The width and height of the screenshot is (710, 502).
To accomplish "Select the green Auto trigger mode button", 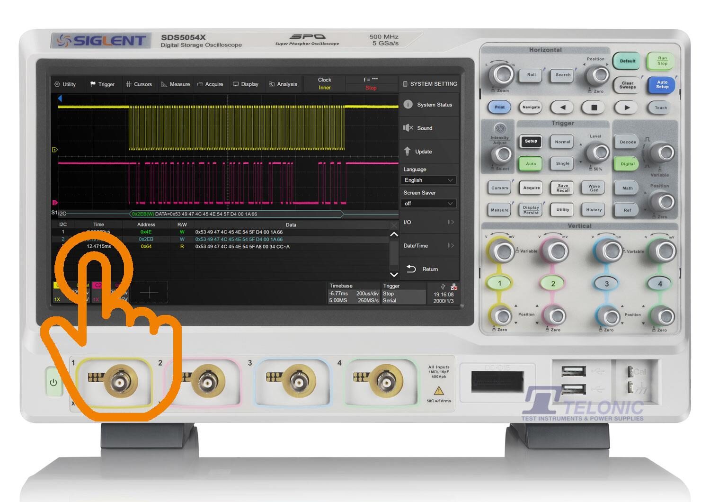I will tap(531, 163).
